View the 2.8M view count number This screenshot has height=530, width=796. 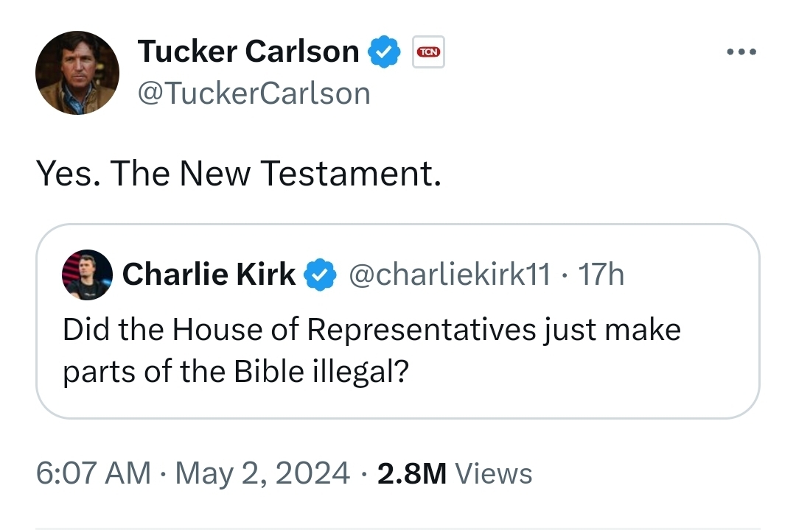[411, 473]
